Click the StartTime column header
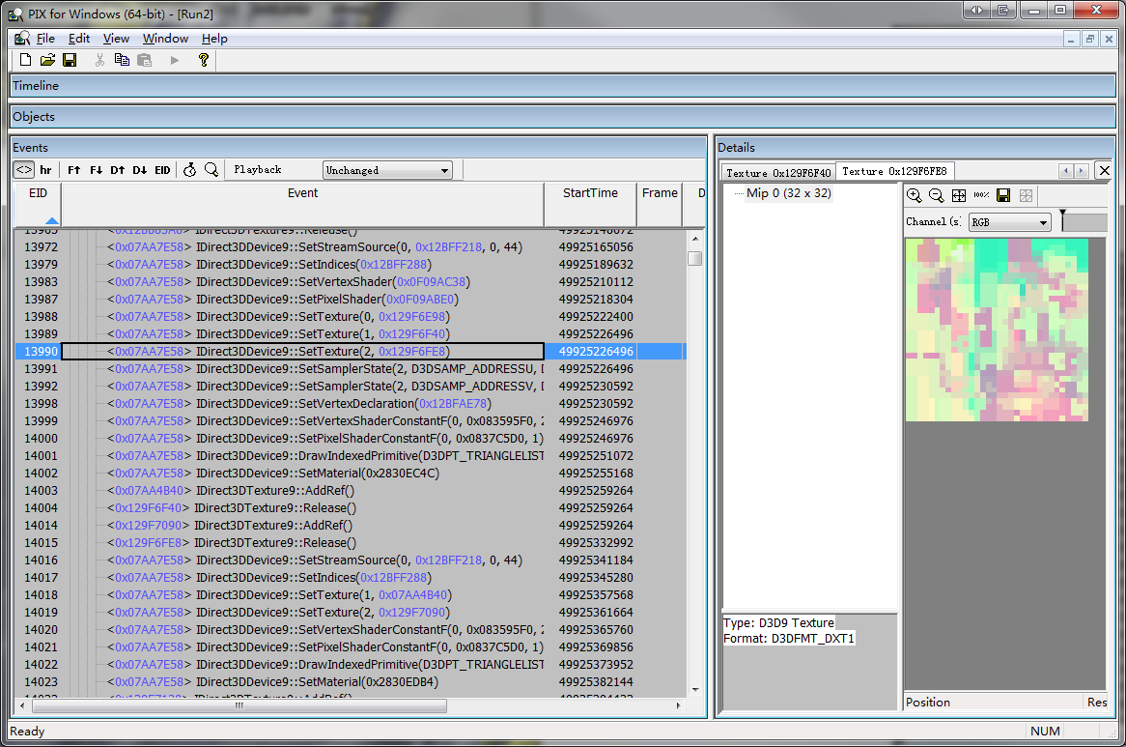1126x747 pixels. coord(590,193)
